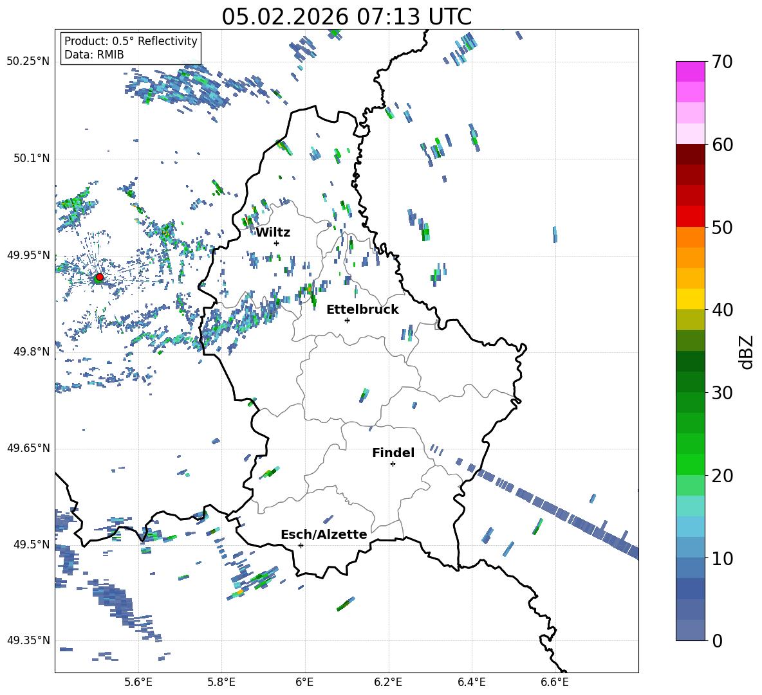Click the turquoise colorbar swatch below 20
The height and width of the screenshot is (695, 762).
point(690,506)
